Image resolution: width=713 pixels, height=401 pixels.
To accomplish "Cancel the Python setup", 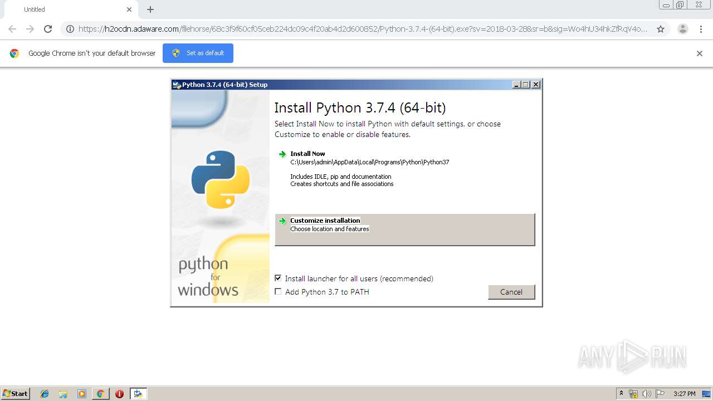I will [x=511, y=292].
